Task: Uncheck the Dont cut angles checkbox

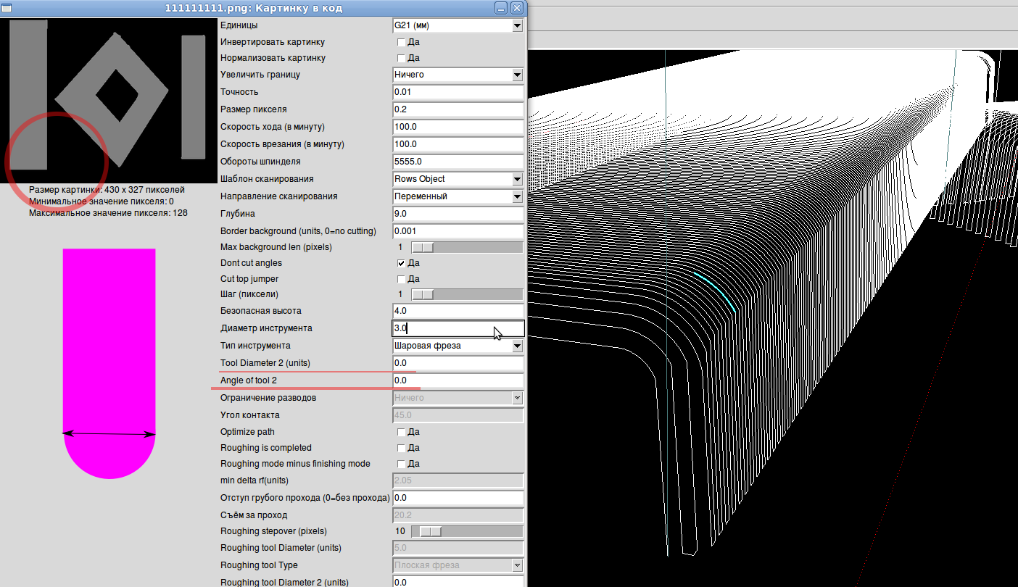Action: (401, 263)
